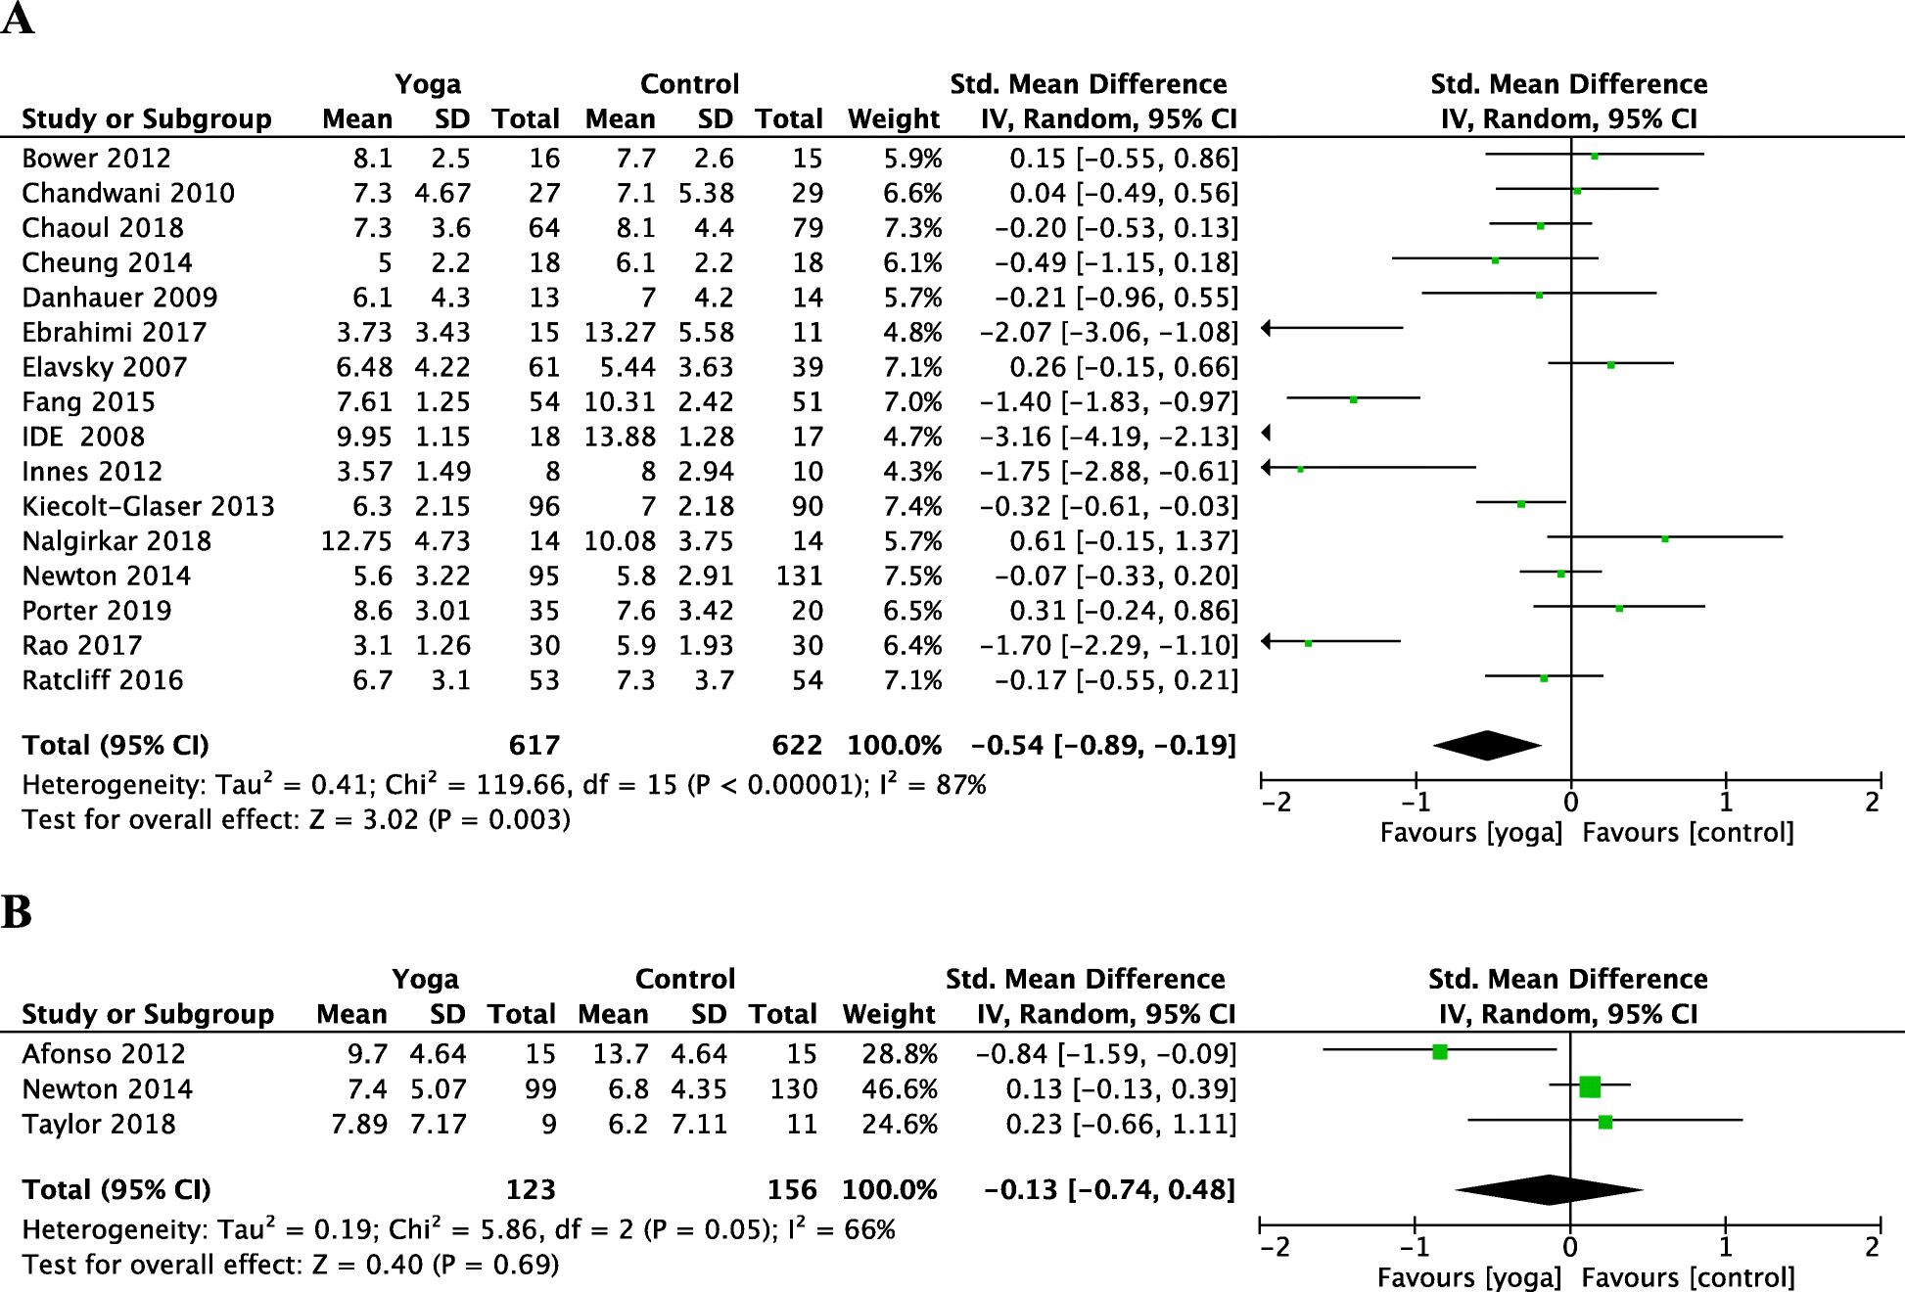Click the 'Yoga' group header in panel B
The height and width of the screenshot is (1292, 1905).
click(425, 980)
